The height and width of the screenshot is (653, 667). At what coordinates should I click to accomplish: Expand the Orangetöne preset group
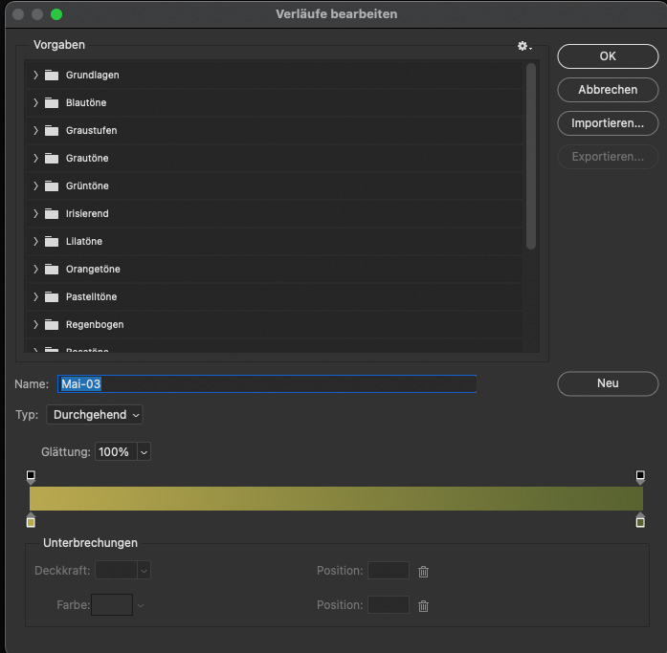click(x=35, y=270)
